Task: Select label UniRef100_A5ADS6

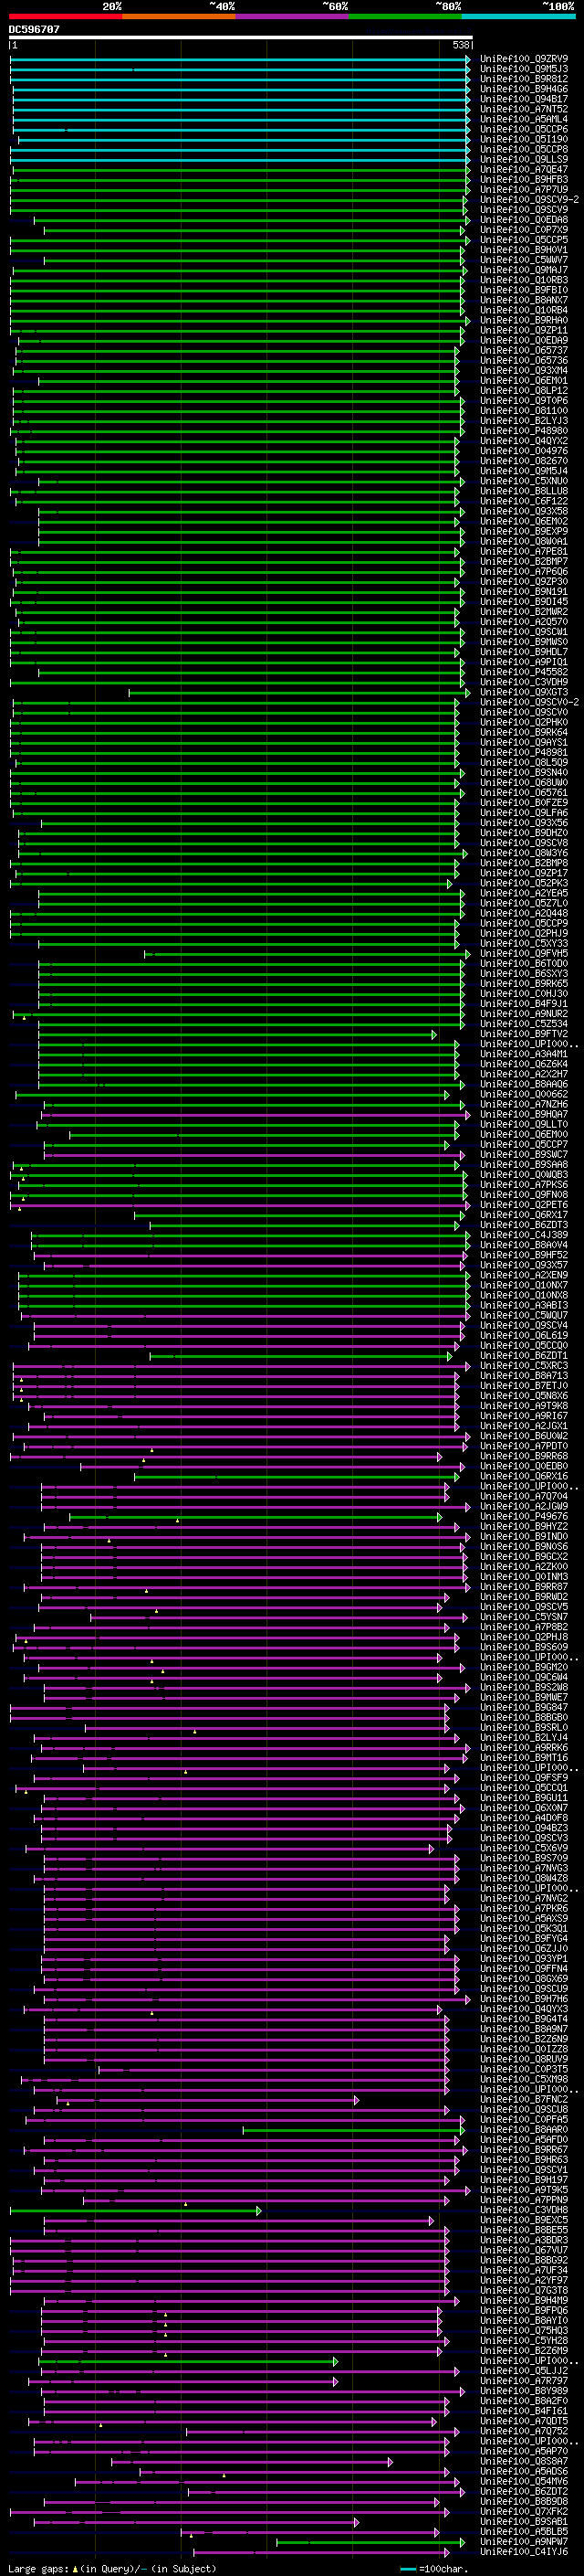Action: pos(524,2471)
